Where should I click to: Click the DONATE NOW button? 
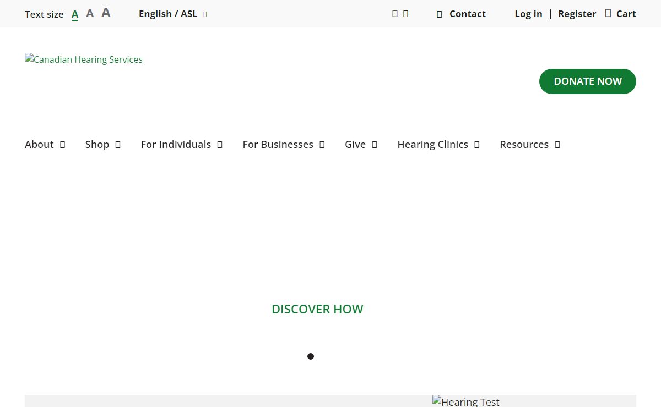click(587, 81)
